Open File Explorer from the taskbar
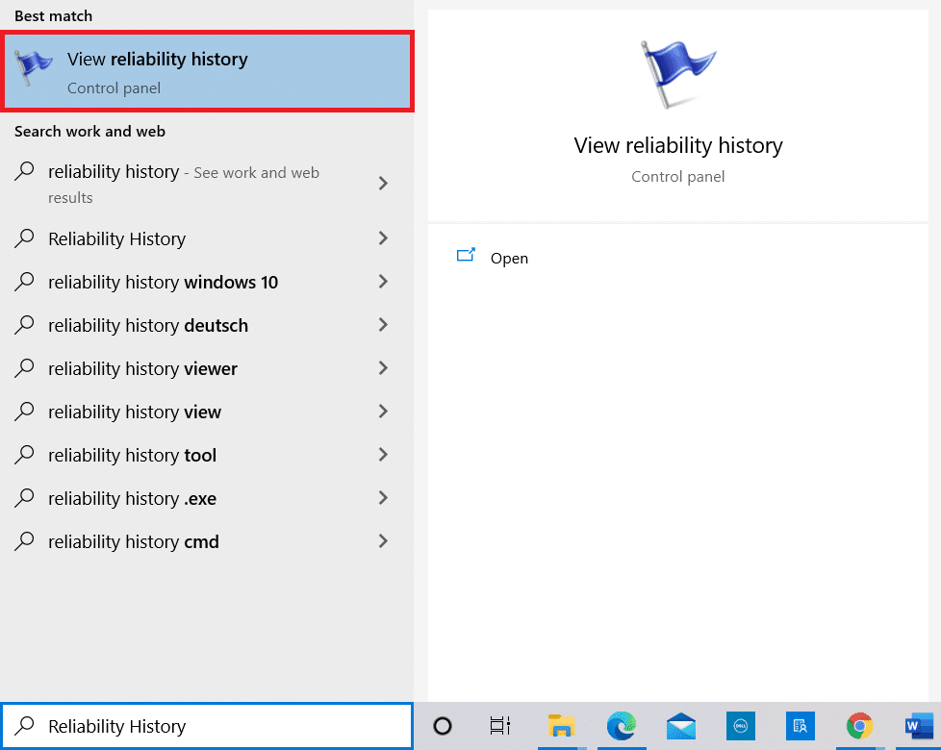 562,726
